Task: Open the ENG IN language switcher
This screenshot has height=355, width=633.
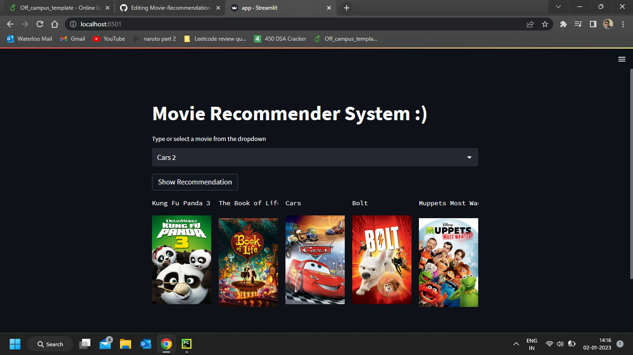Action: tap(532, 344)
